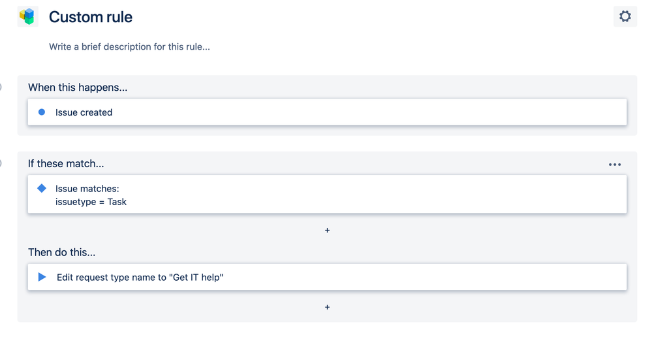The height and width of the screenshot is (337, 652).
Task: Click the left-edge circle beside When this happens
Action: point(1,88)
